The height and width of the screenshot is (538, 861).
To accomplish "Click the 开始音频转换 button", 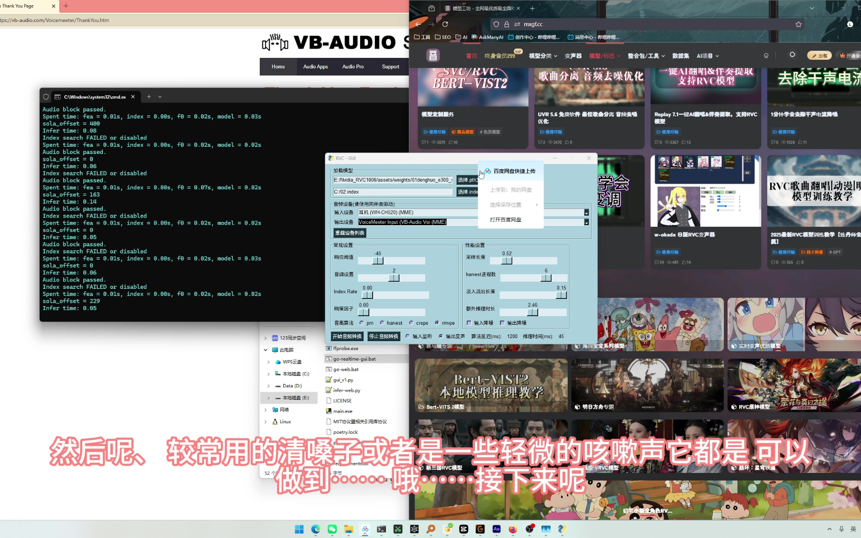I will pos(347,336).
